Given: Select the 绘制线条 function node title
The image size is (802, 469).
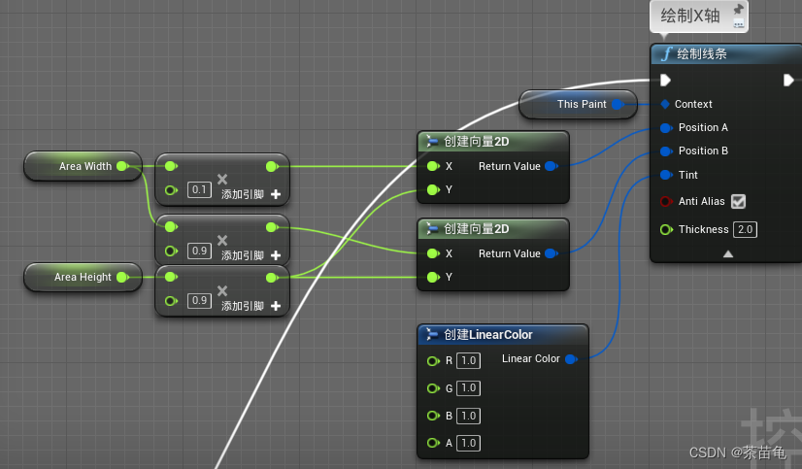Looking at the screenshot, I should coord(702,54).
